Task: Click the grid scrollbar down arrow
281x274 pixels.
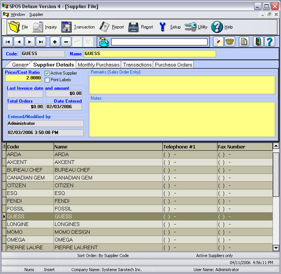Action: [276, 248]
